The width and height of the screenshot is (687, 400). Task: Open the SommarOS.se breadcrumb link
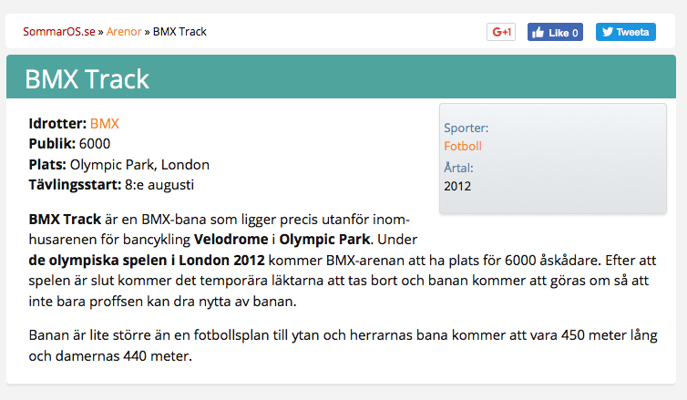[59, 32]
